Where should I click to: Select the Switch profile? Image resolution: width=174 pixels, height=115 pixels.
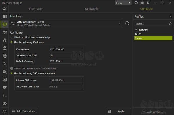coord(153,38)
